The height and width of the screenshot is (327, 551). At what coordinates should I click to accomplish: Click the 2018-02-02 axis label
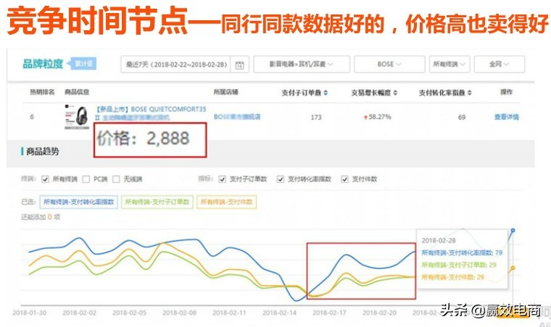80,313
